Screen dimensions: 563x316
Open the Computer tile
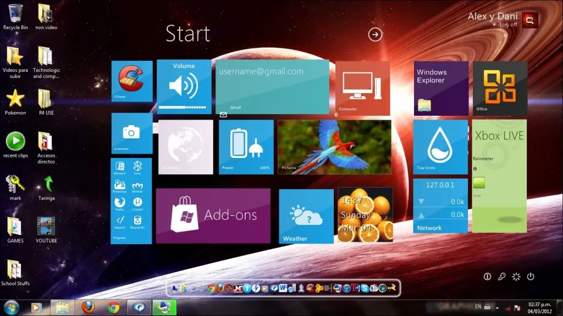coord(363,88)
